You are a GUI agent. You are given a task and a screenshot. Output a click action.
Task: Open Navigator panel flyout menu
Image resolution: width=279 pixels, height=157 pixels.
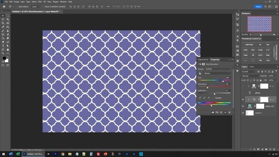click(x=277, y=14)
